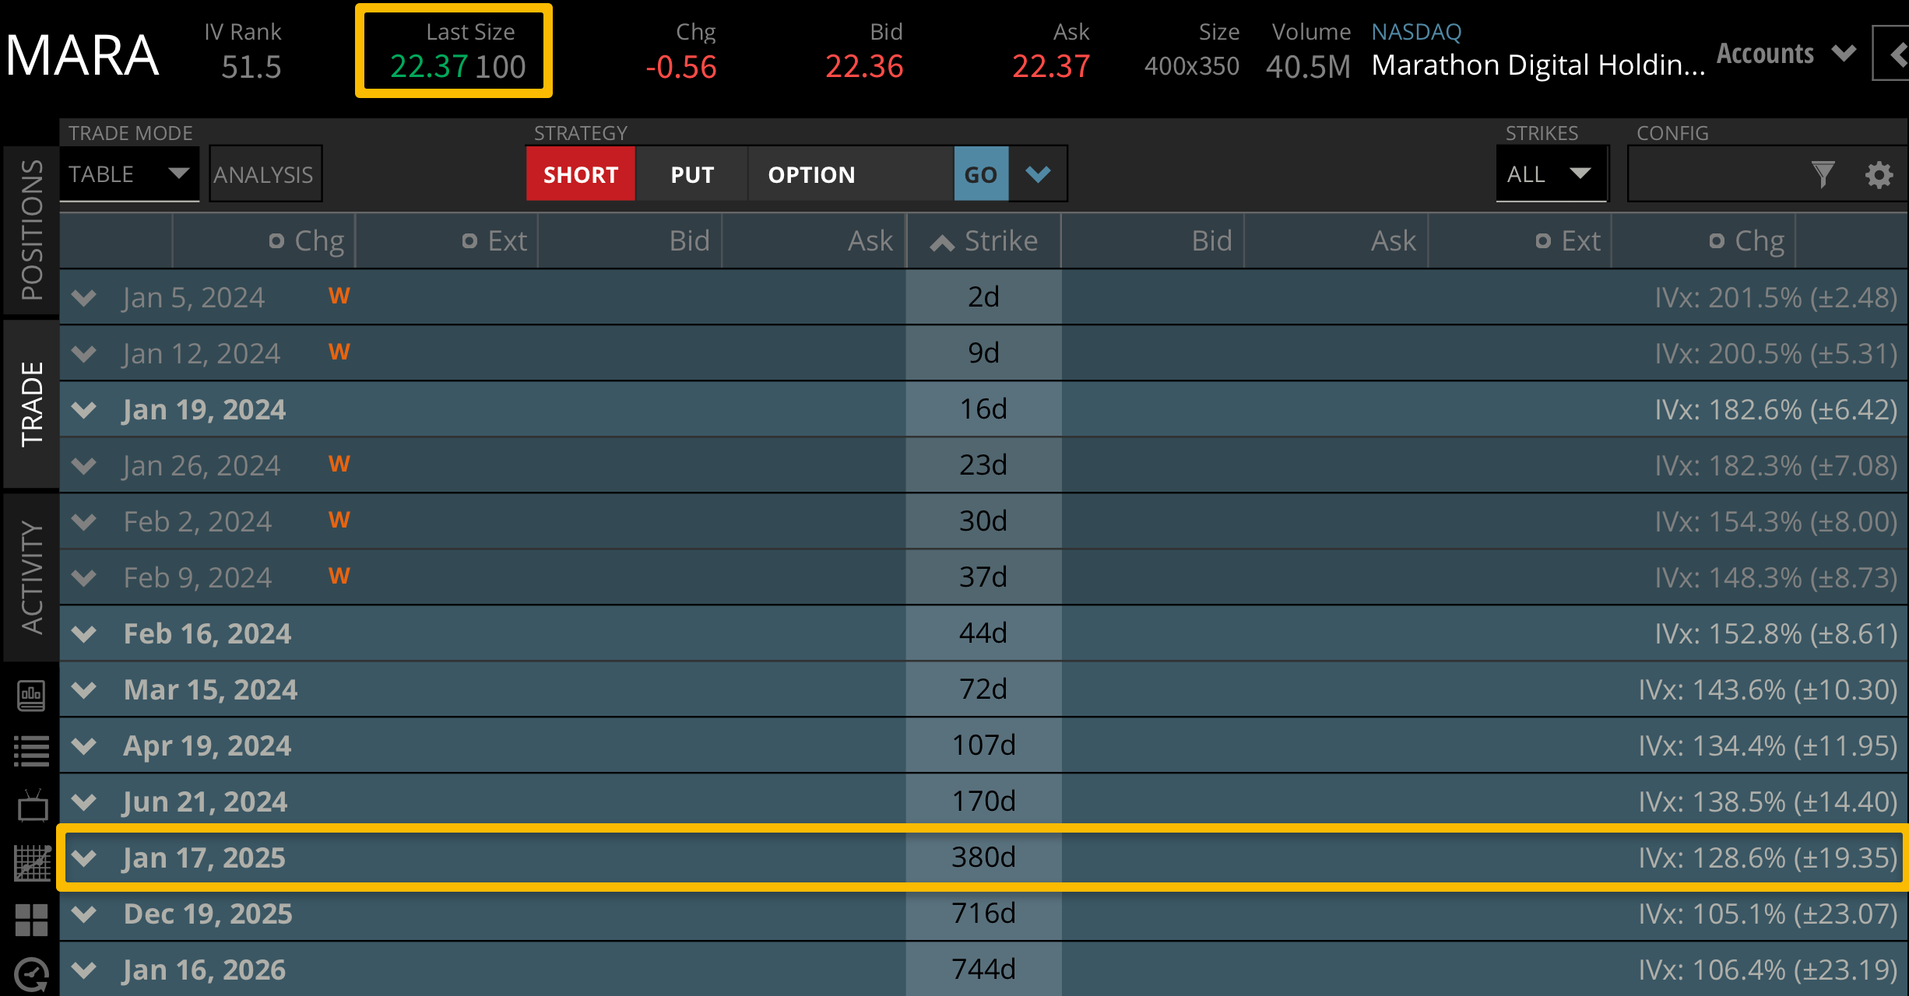Switch to the ACTIVITY tab
This screenshot has width=1909, height=996.
(x=31, y=577)
